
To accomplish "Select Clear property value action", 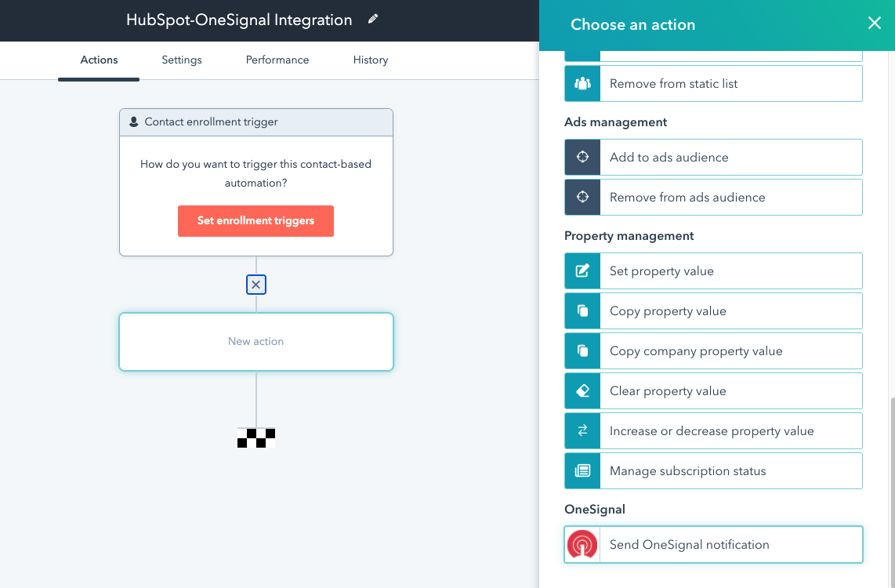I will point(713,390).
